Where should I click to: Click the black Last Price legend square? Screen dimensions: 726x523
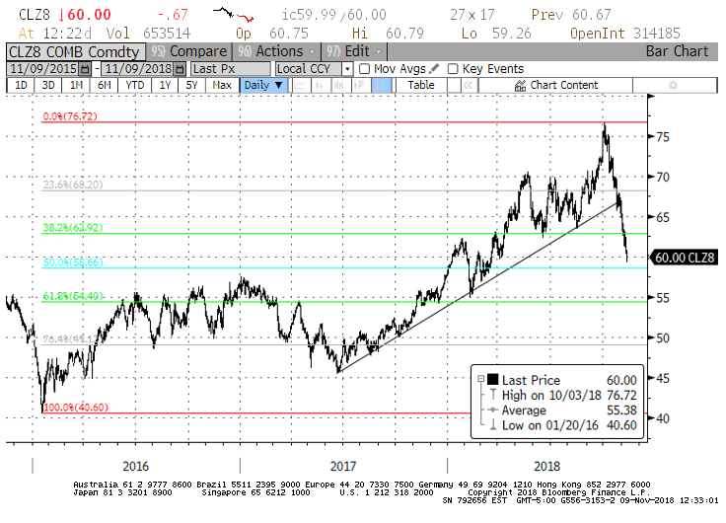click(492, 380)
